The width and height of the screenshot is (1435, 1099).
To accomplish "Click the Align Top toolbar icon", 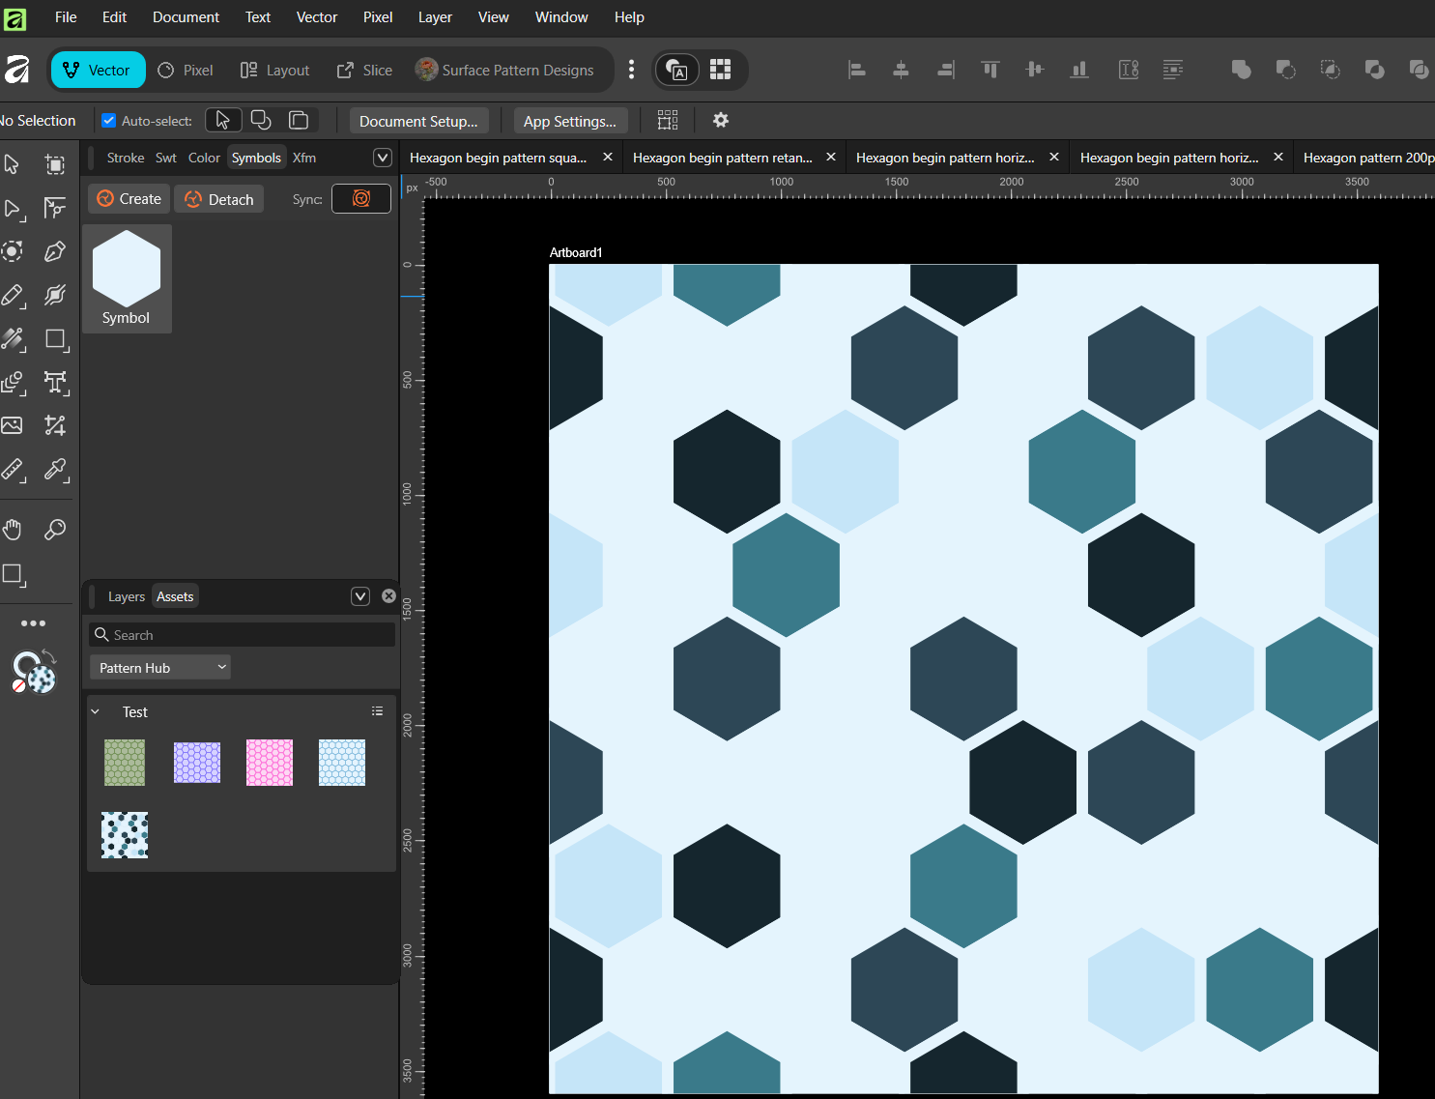I will click(x=990, y=70).
